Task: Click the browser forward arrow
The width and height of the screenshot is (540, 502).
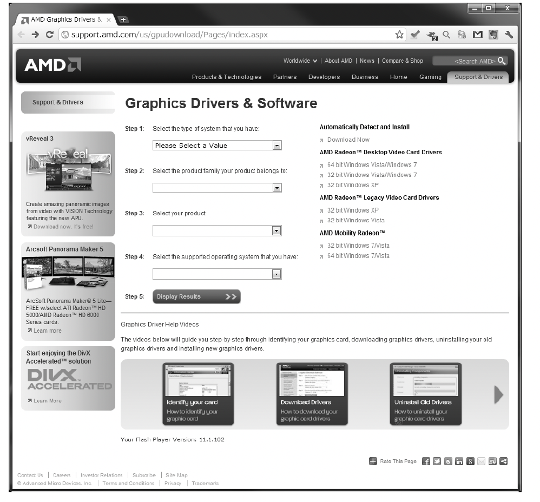Action: click(35, 35)
